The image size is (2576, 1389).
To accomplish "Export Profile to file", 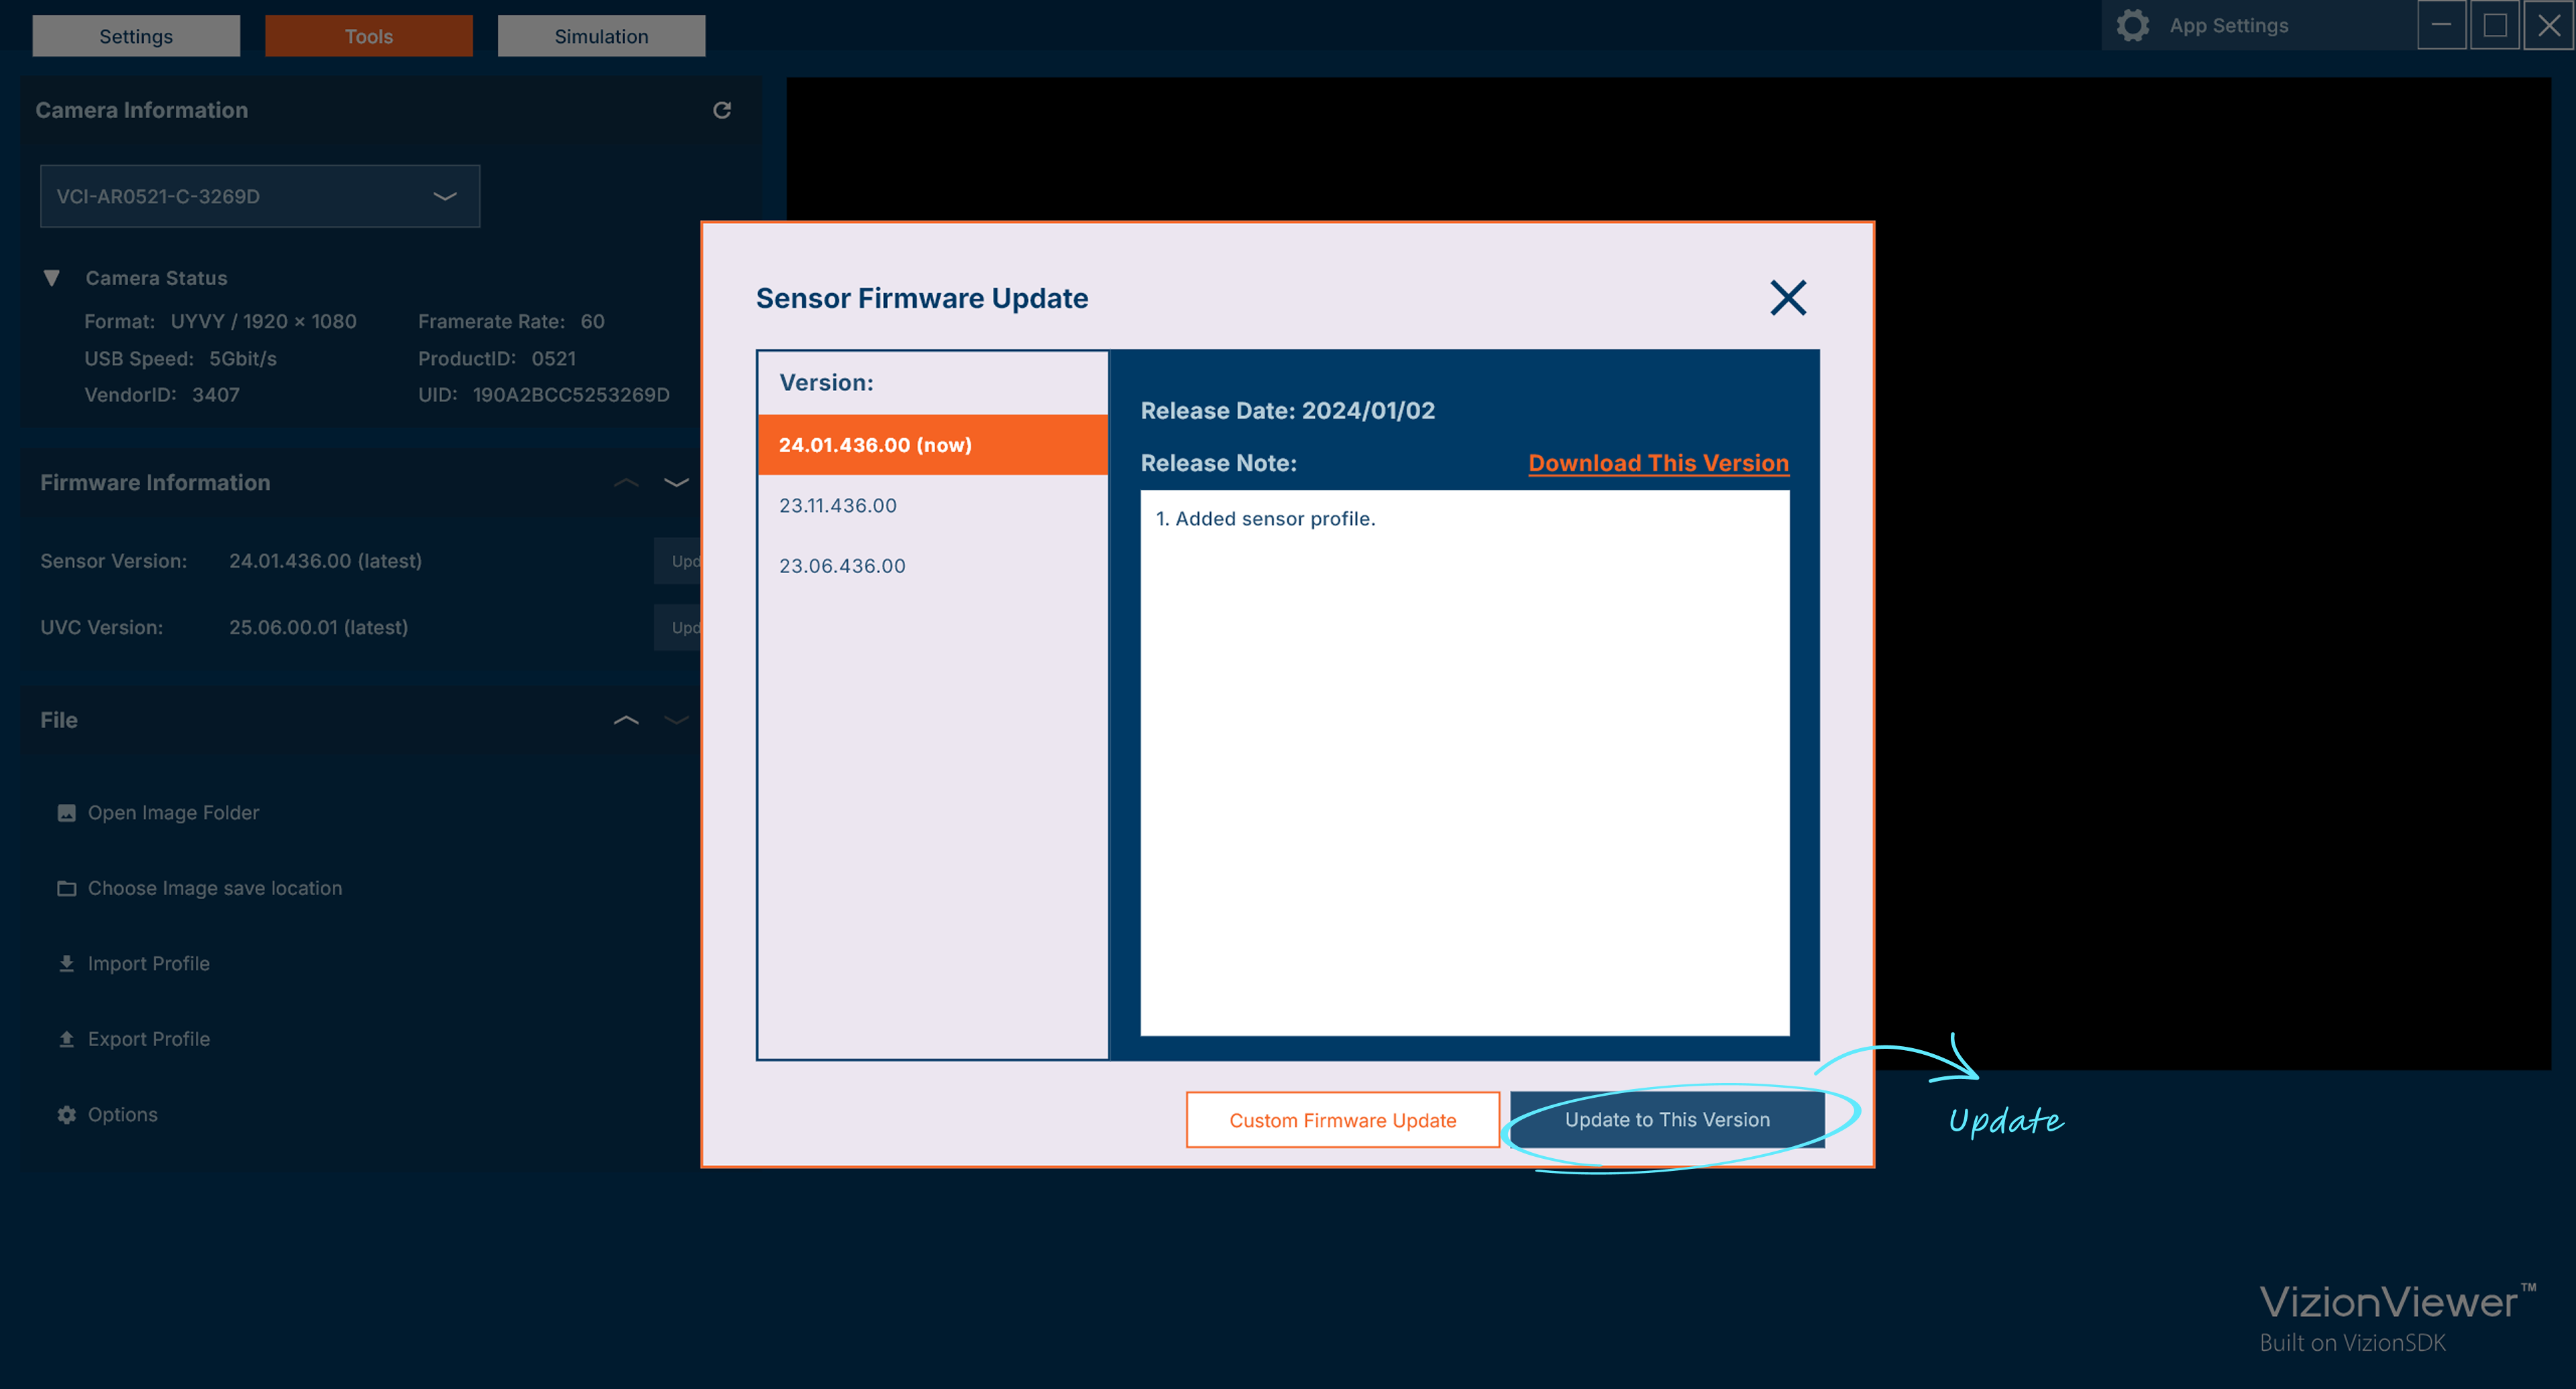I will 148,1038.
